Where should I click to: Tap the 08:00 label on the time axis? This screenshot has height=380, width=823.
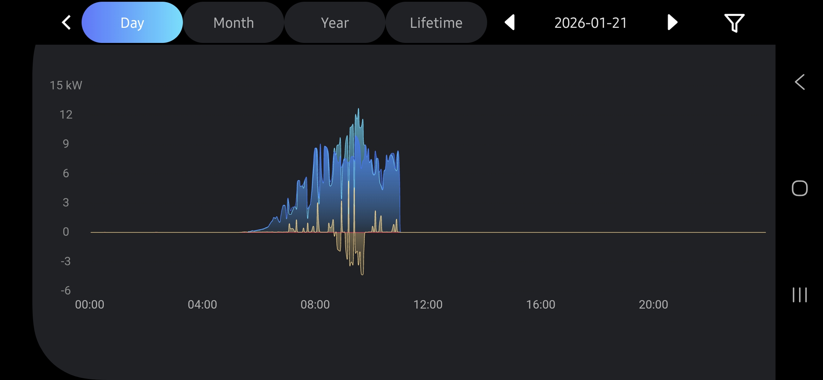click(315, 304)
